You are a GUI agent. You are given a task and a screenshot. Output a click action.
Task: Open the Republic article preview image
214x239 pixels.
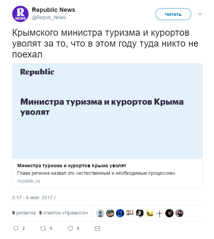(x=108, y=111)
